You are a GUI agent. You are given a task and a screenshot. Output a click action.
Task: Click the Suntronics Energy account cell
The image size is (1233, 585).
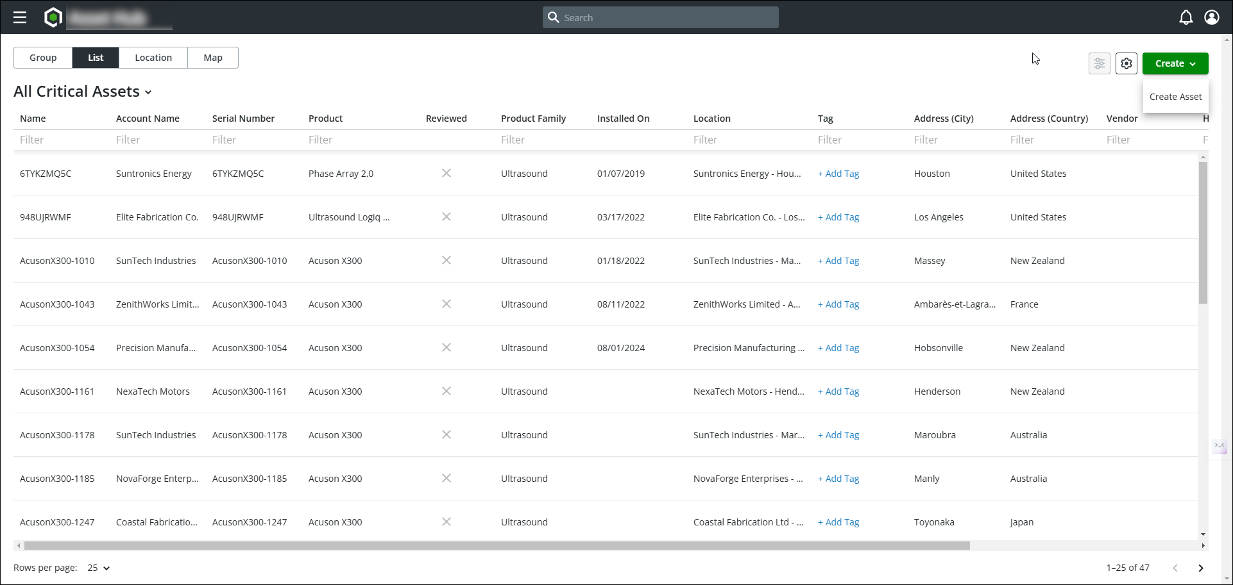(x=154, y=174)
